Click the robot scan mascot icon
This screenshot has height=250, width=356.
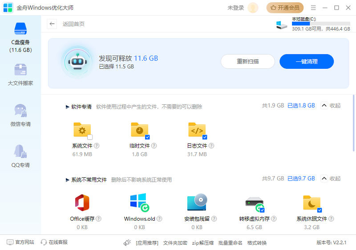pos(77,62)
